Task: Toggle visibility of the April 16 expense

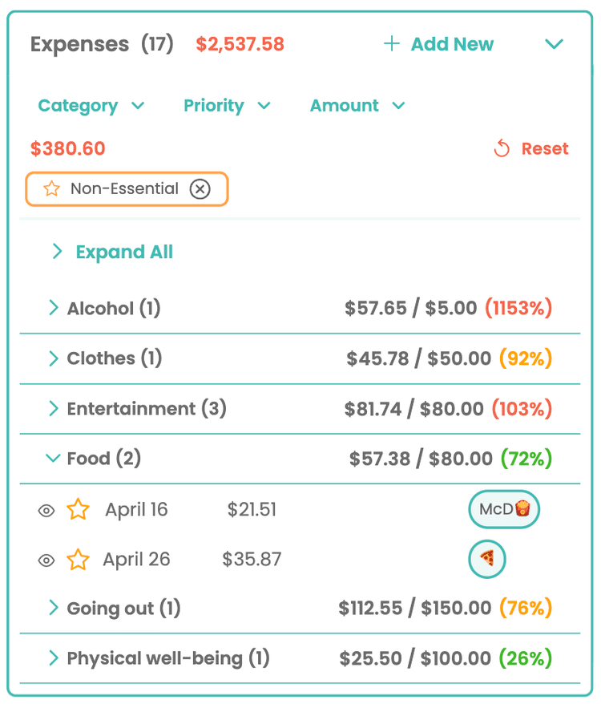Action: pos(46,509)
